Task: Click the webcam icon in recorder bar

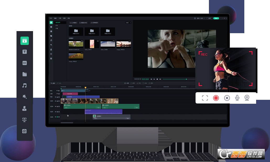Action: pyautogui.click(x=247, y=98)
